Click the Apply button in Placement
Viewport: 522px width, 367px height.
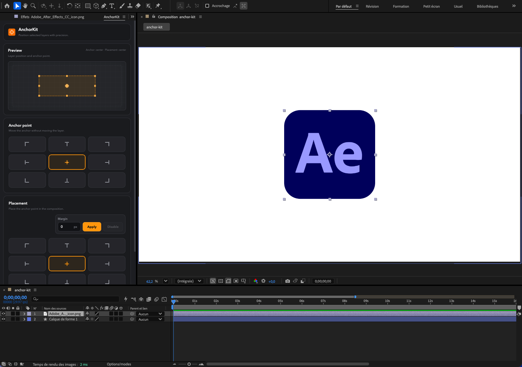[x=92, y=227]
